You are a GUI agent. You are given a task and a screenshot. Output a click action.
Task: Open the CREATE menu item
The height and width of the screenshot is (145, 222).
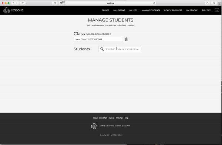coord(105,10)
